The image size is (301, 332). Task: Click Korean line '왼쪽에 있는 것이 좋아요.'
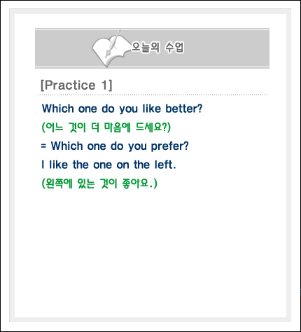pos(99,184)
